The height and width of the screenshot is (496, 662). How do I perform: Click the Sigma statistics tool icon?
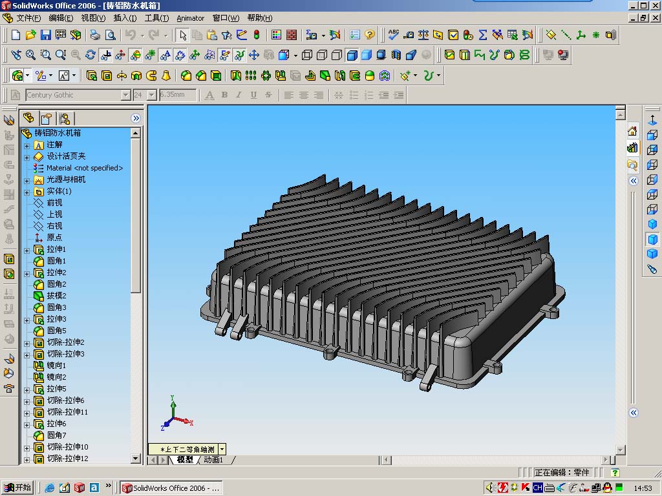click(482, 35)
